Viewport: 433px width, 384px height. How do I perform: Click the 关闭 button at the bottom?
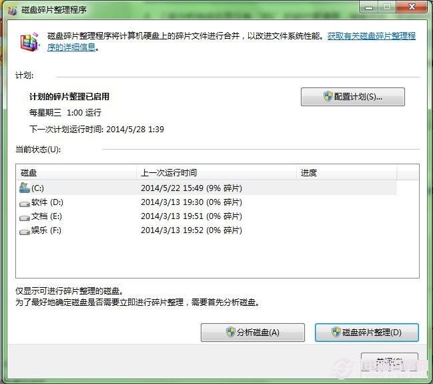click(390, 361)
